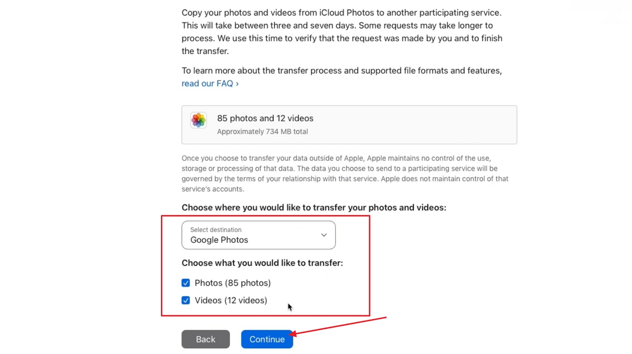The width and height of the screenshot is (632, 354).
Task: Toggle the Photos transfer checkbox
Action: click(186, 283)
